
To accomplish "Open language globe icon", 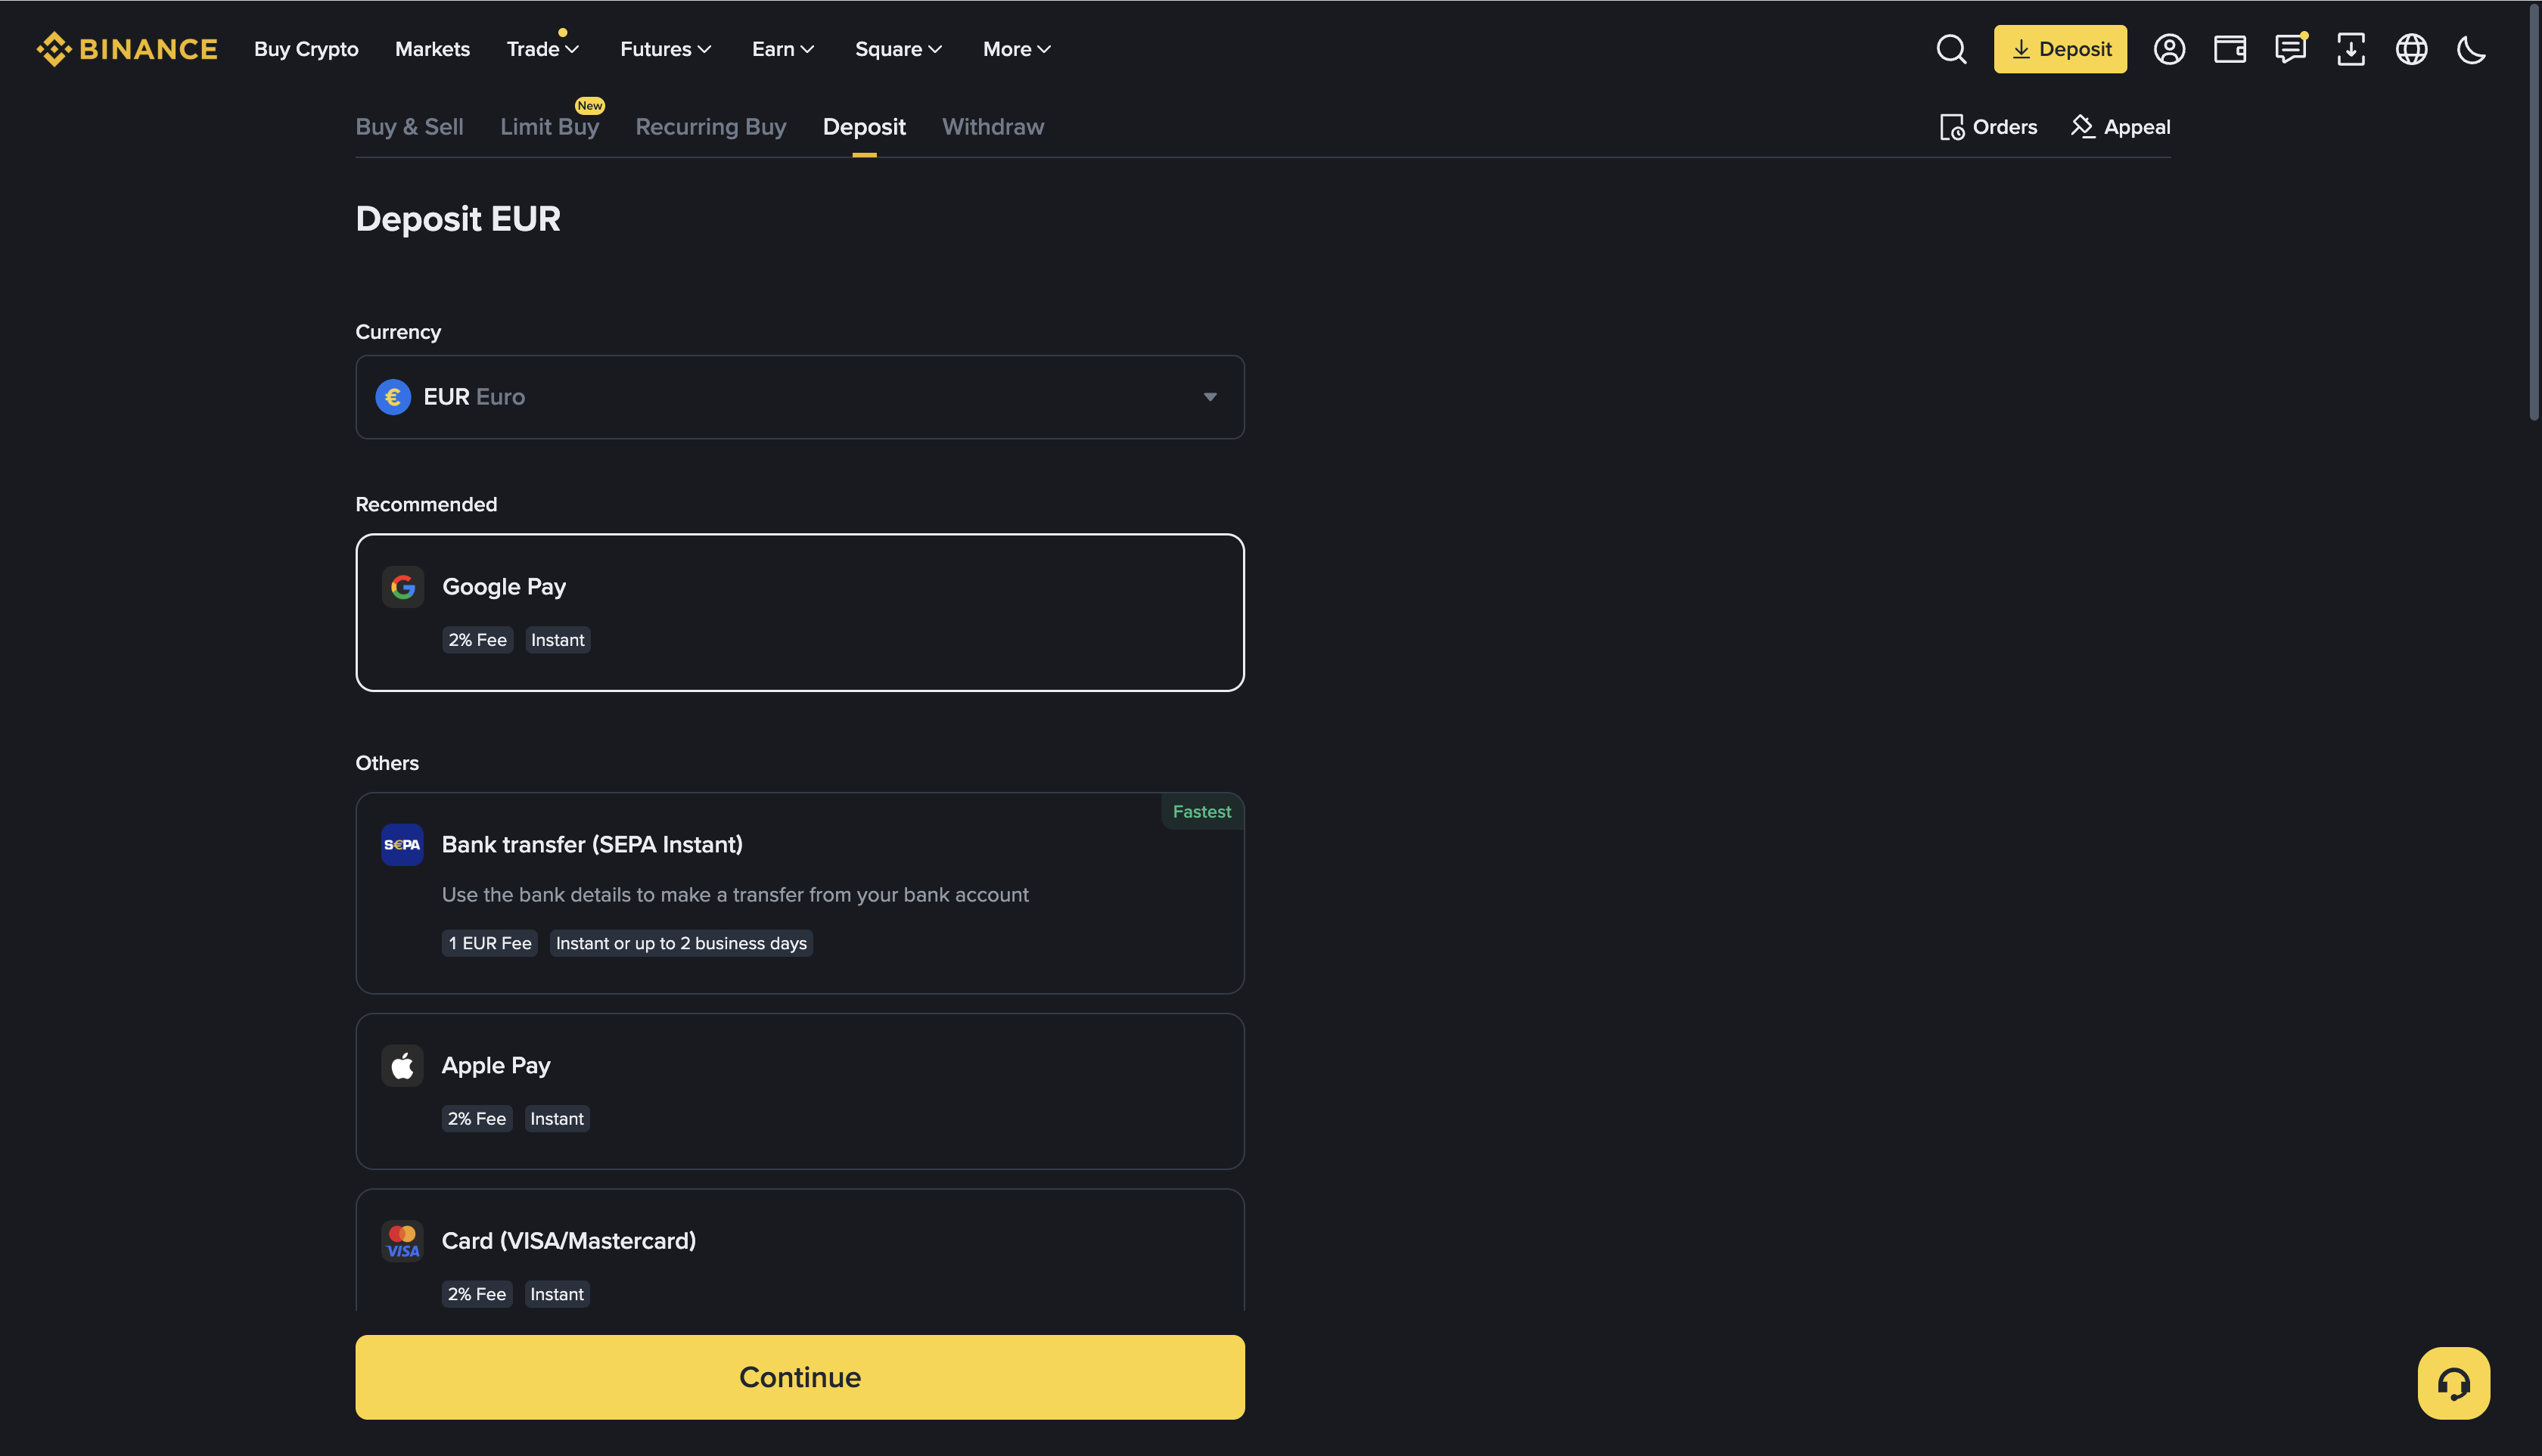I will click(x=2411, y=49).
